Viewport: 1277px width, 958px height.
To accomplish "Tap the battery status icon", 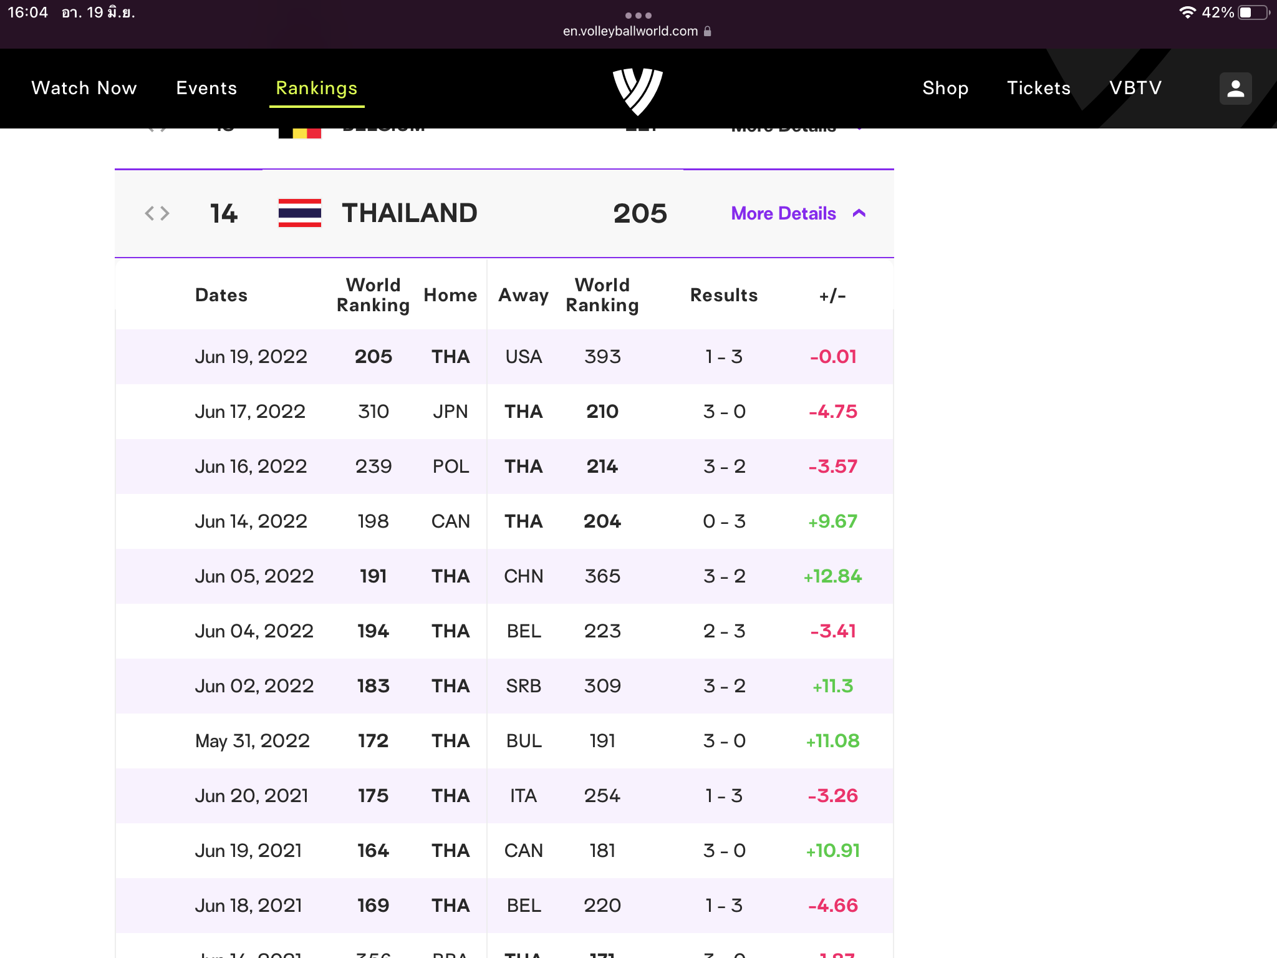I will (1253, 12).
